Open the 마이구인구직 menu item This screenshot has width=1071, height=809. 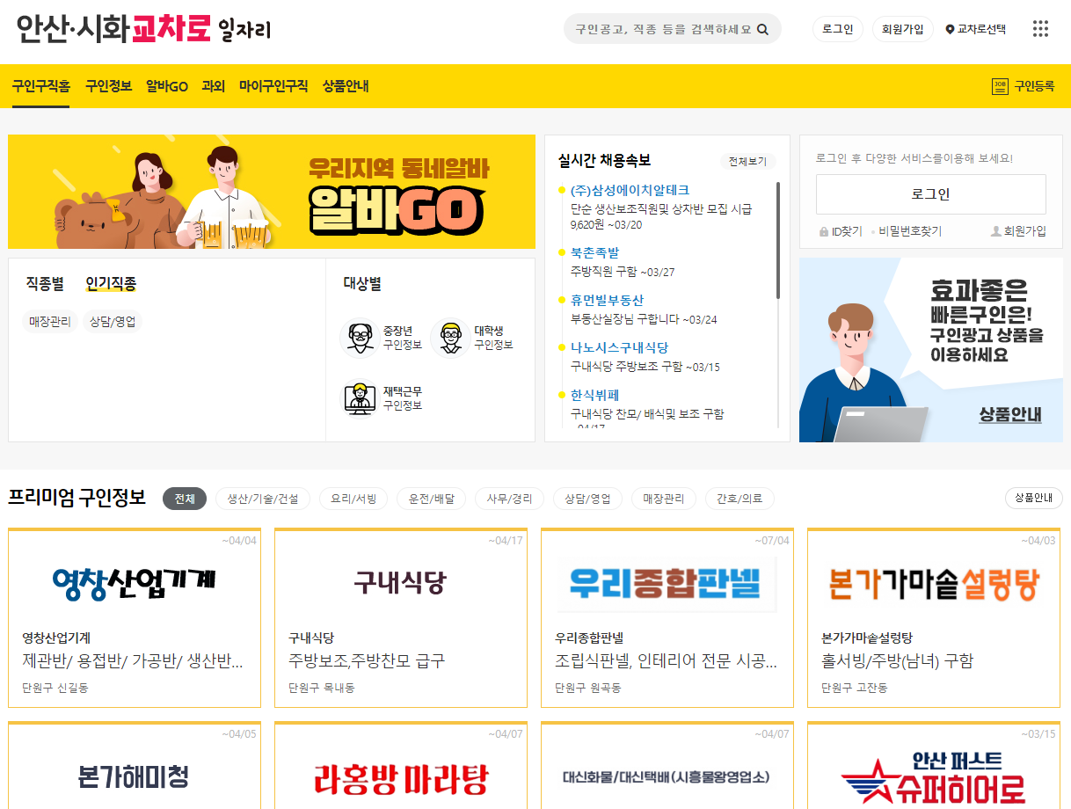click(273, 86)
